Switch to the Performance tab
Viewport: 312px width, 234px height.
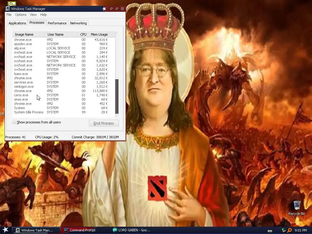pos(57,23)
